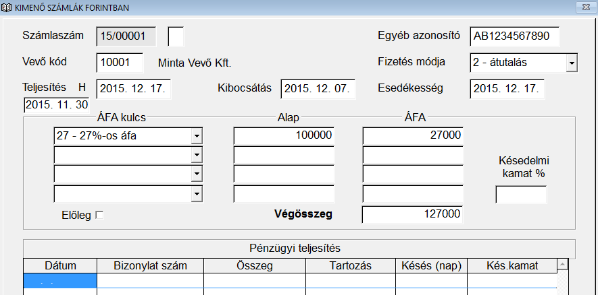Click the Végösszeg label

303,214
